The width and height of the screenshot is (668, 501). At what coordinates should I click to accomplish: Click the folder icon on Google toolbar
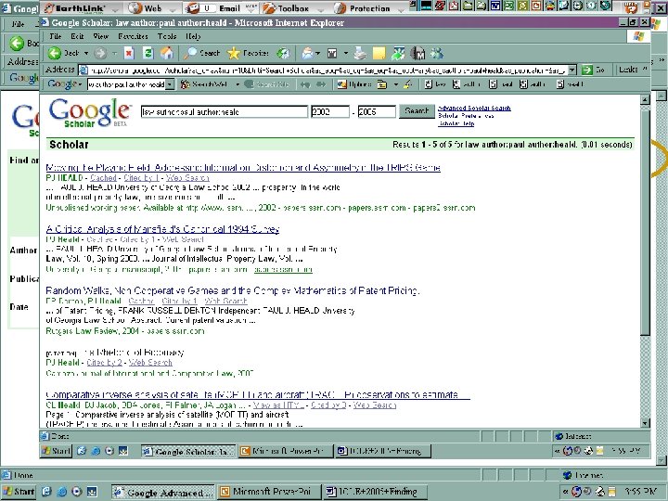tap(382, 84)
